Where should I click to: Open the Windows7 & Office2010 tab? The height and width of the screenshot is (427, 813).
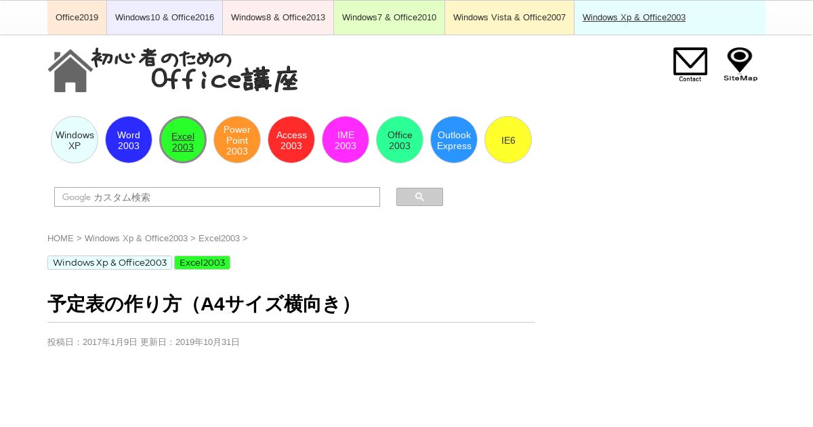(x=390, y=18)
